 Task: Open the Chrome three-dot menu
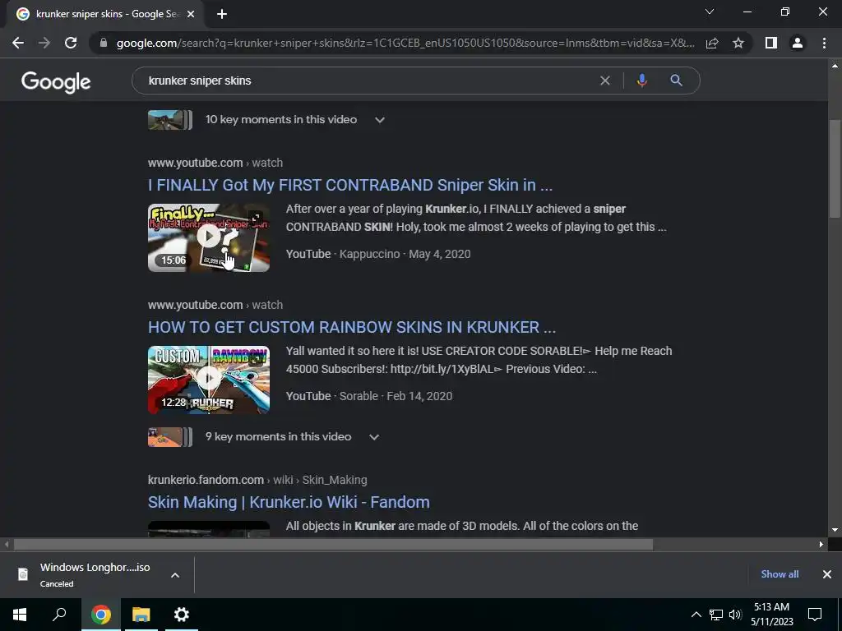pyautogui.click(x=824, y=43)
